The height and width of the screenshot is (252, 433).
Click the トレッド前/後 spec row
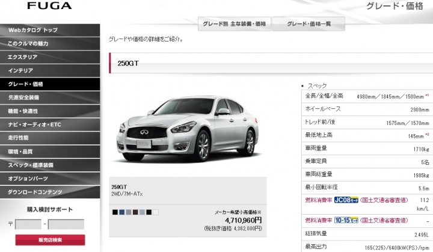pyautogui.click(x=367, y=123)
